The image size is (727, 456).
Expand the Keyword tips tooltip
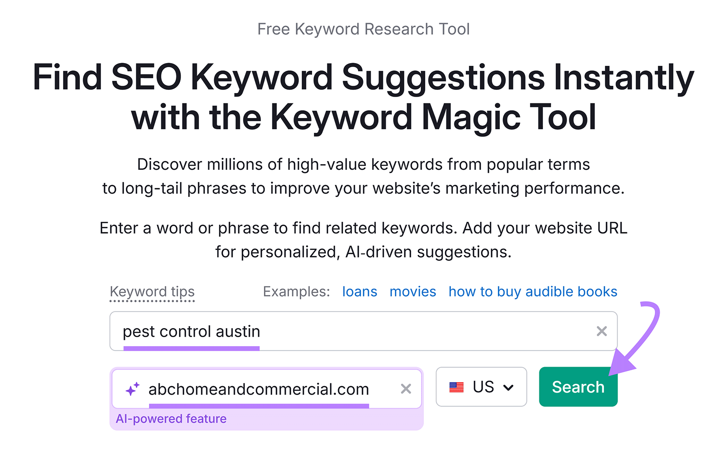tap(152, 292)
